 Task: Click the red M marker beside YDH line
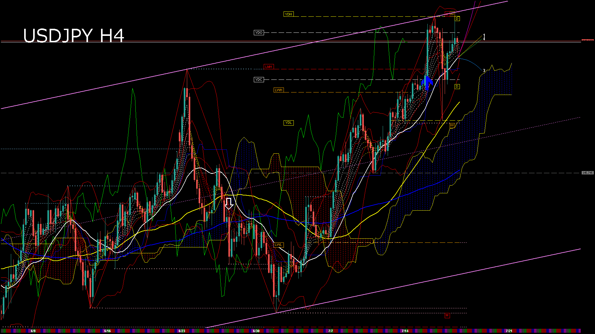[447, 14]
